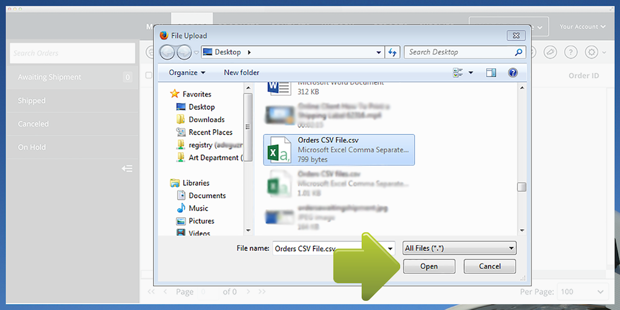Select Canceled in background sidebar
620x310 pixels.
point(73,124)
